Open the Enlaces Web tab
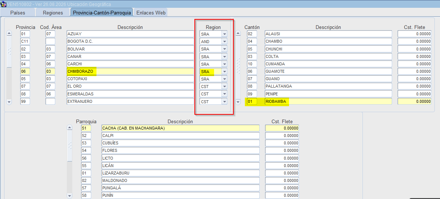 pos(151,12)
